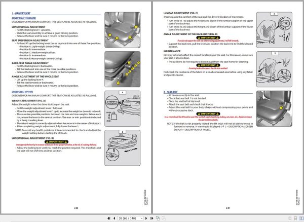The image size is (304, 222).
Task: Jump to the last page
Action: coord(152,218)
